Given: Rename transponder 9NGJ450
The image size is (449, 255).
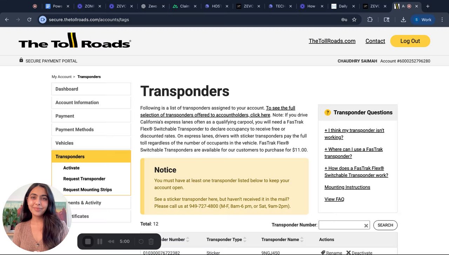Looking at the screenshot, I should pyautogui.click(x=331, y=253).
